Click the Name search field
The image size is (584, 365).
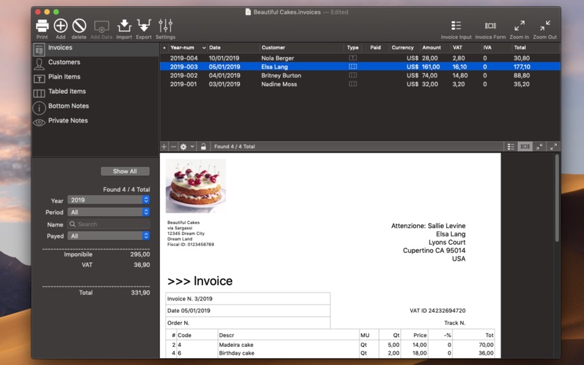click(108, 224)
